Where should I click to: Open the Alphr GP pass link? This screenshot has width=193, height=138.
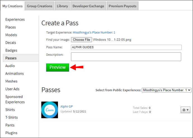(67, 106)
